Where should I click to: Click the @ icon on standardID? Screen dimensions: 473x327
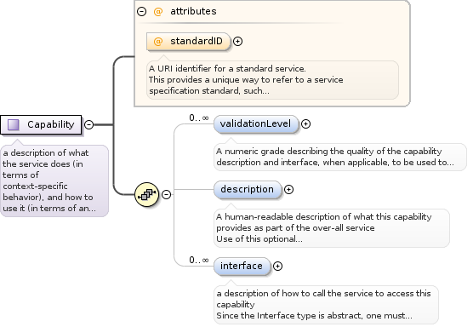coord(158,41)
